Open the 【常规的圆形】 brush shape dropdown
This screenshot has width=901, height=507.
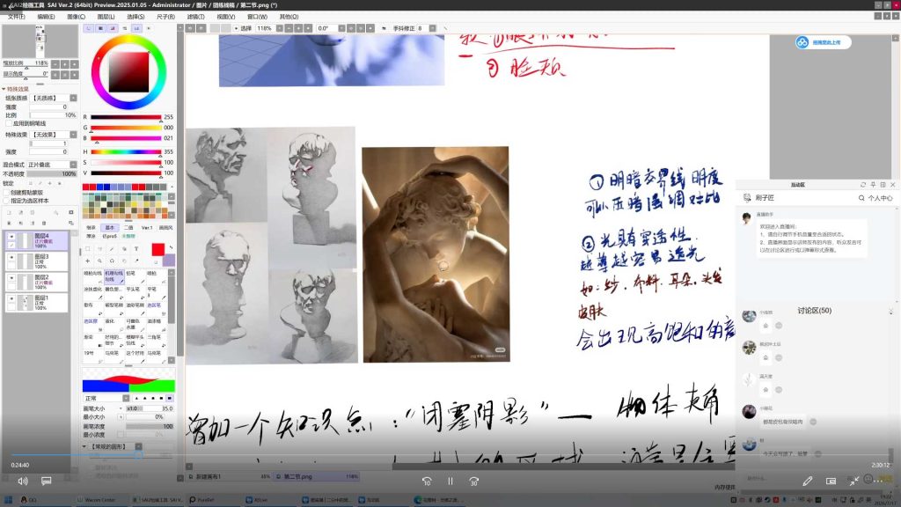pos(138,446)
